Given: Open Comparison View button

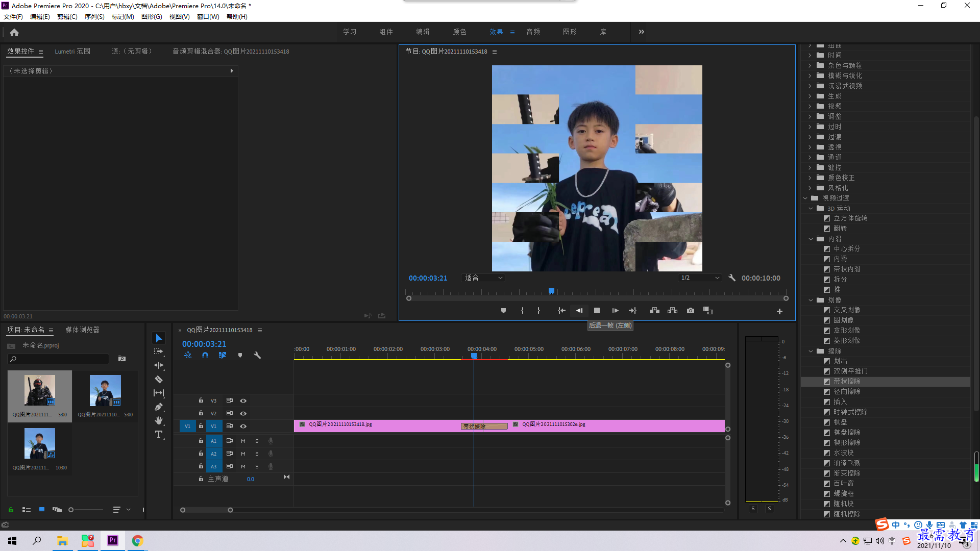Looking at the screenshot, I should (708, 311).
